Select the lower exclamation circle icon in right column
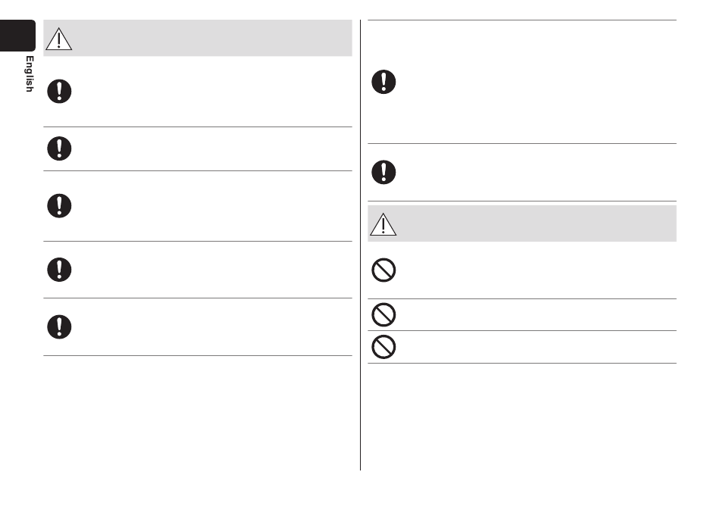The image size is (720, 506). (383, 173)
